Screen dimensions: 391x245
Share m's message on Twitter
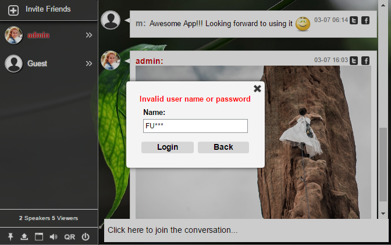[354, 20]
